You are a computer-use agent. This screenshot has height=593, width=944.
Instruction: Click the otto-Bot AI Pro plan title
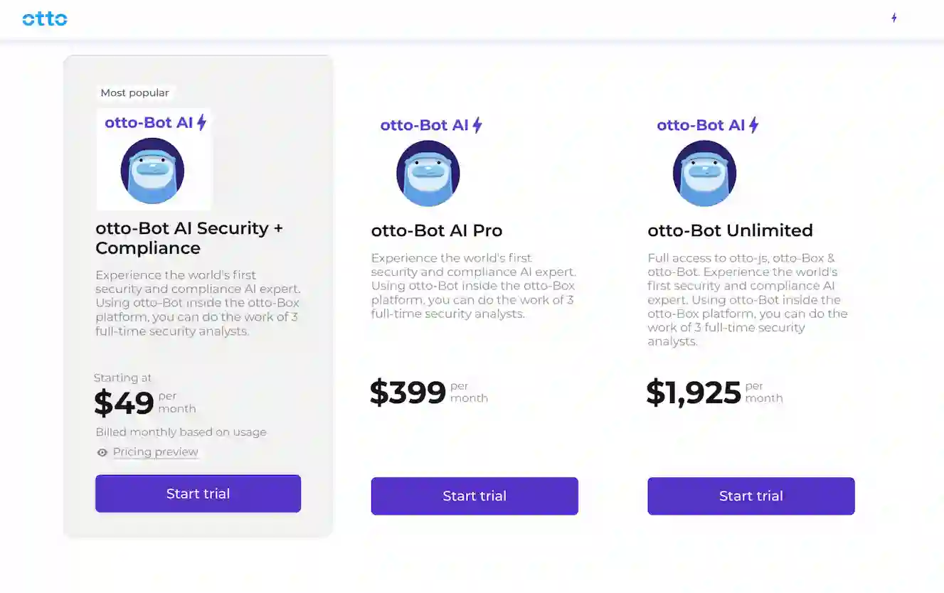point(436,230)
